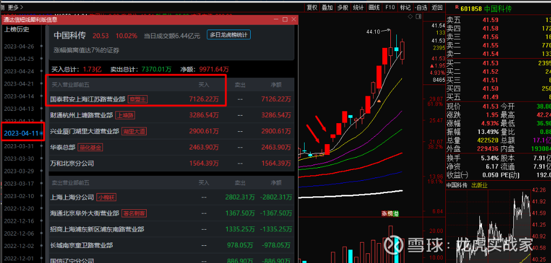Select date 2023-04-24 in history list
Image resolution: width=551 pixels, height=263 pixels.
point(19,71)
